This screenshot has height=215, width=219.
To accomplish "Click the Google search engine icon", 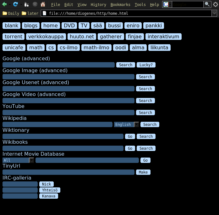I will pyautogui.click(x=166, y=4).
